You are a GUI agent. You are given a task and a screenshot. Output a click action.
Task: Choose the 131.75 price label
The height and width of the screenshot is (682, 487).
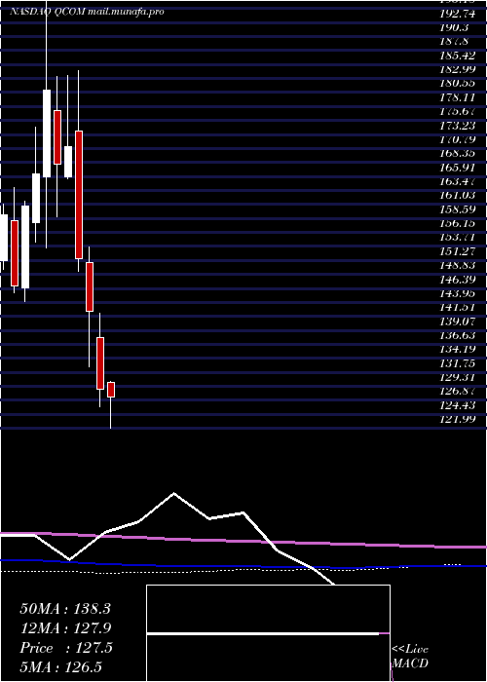(458, 363)
